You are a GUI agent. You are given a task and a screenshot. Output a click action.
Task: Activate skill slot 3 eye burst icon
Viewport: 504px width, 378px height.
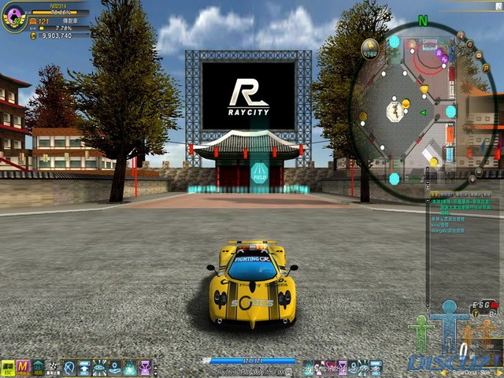[x=100, y=369]
